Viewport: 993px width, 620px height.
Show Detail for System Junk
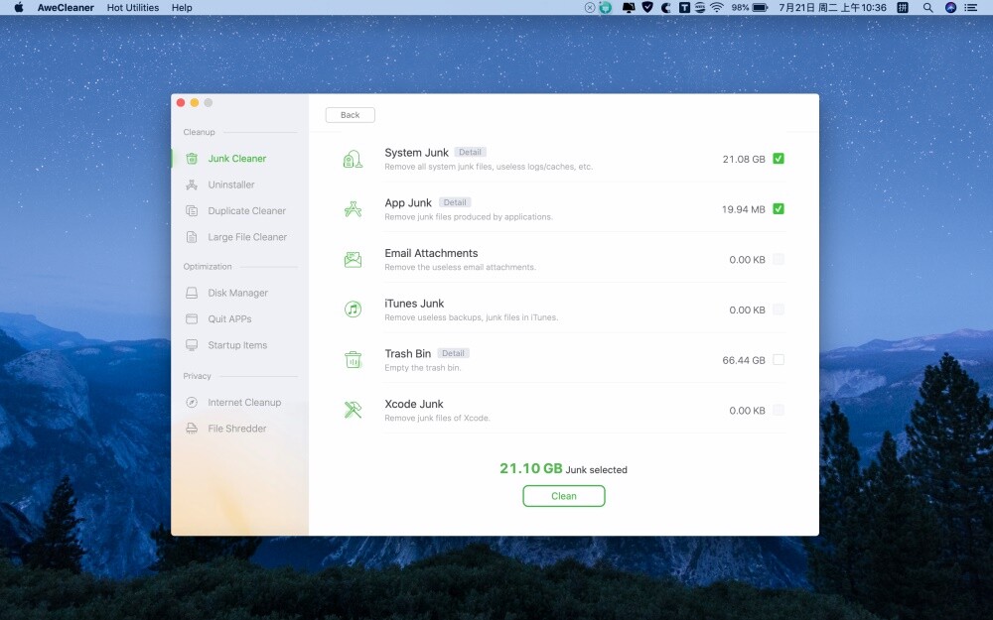[470, 153]
